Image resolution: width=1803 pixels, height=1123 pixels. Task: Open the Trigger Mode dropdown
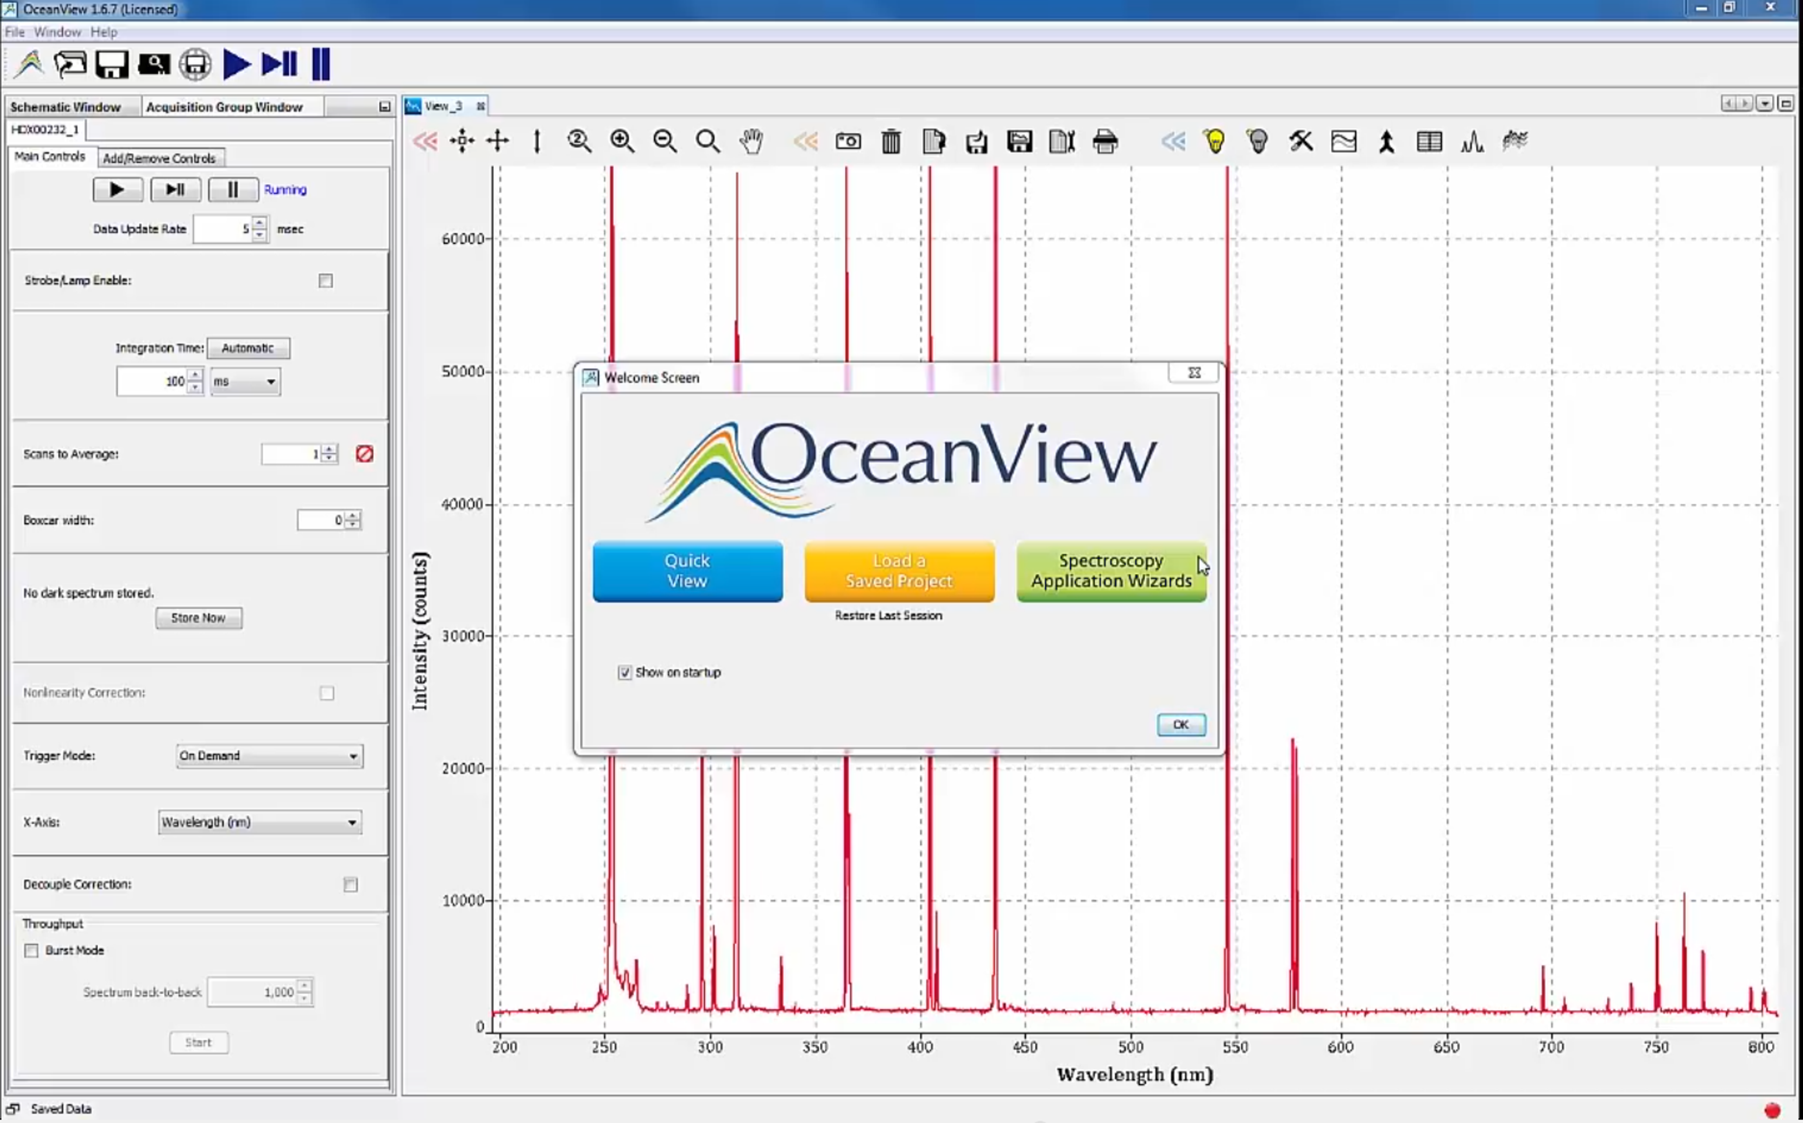pyautogui.click(x=269, y=756)
